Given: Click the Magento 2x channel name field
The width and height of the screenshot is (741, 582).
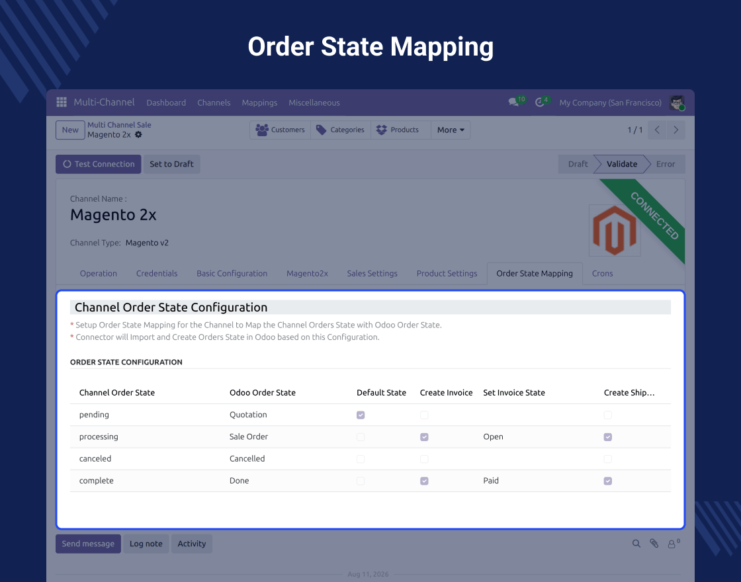Looking at the screenshot, I should (x=113, y=215).
